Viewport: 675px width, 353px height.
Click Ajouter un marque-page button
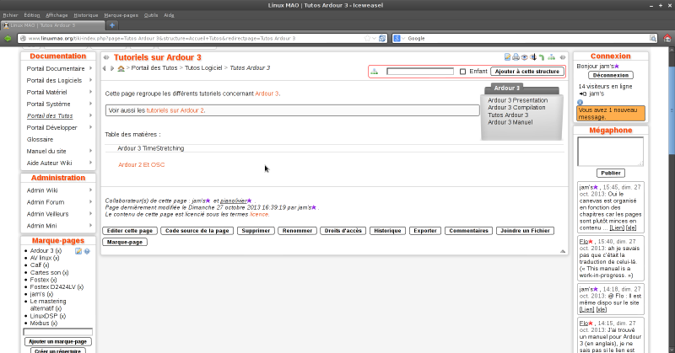57,342
